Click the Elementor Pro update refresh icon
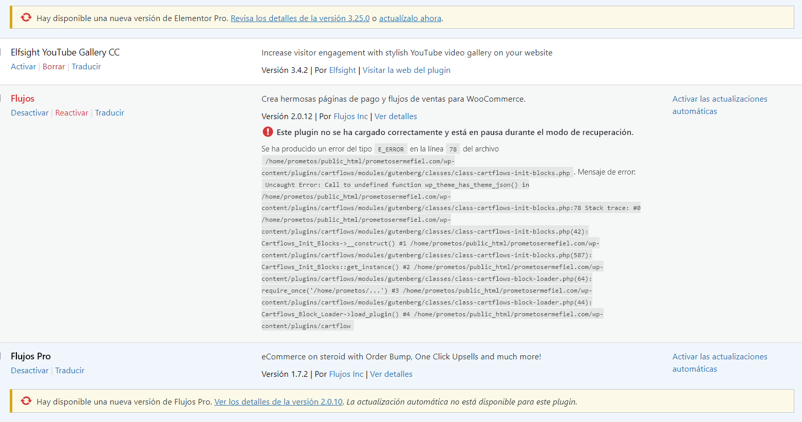 pyautogui.click(x=26, y=17)
